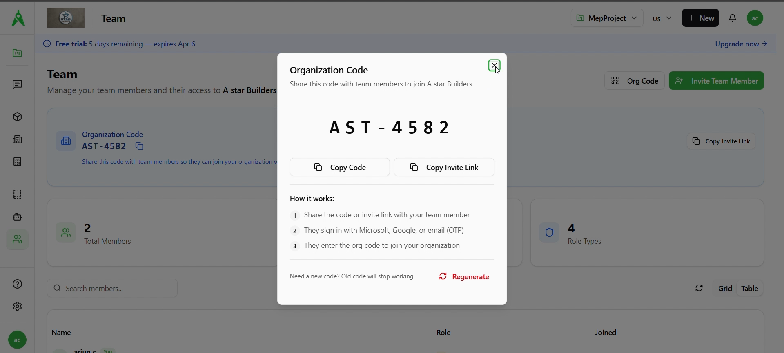Viewport: 784px width, 353px height.
Task: Click the Copy Code button
Action: (x=340, y=167)
